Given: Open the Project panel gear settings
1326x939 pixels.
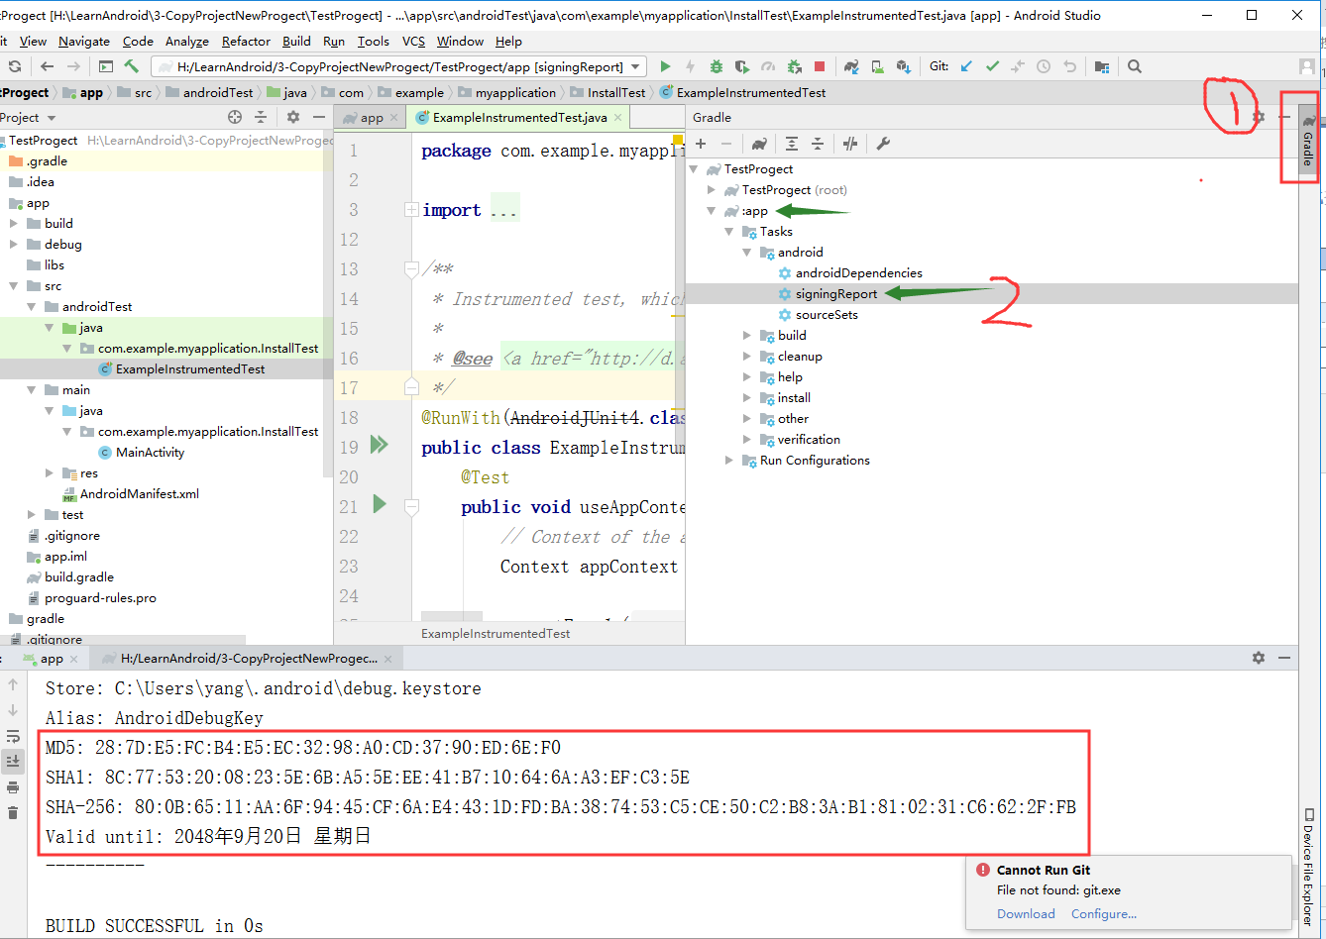Looking at the screenshot, I should pos(292,117).
